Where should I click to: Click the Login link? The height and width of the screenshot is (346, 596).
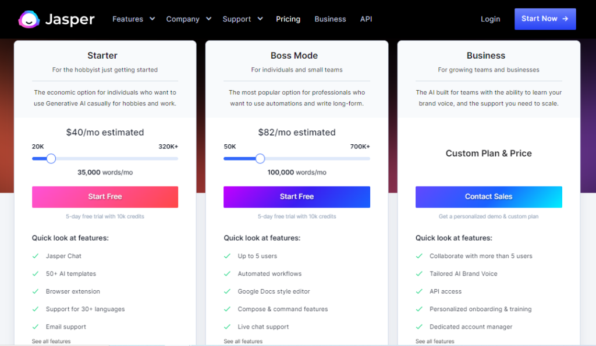490,19
